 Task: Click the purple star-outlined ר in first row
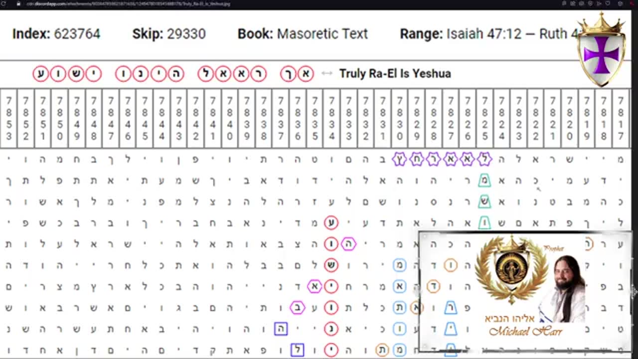(434, 159)
